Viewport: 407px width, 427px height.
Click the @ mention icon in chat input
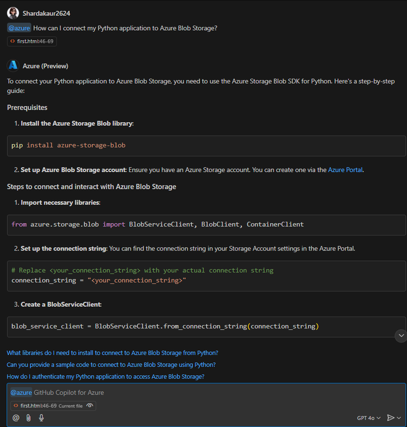(16, 418)
